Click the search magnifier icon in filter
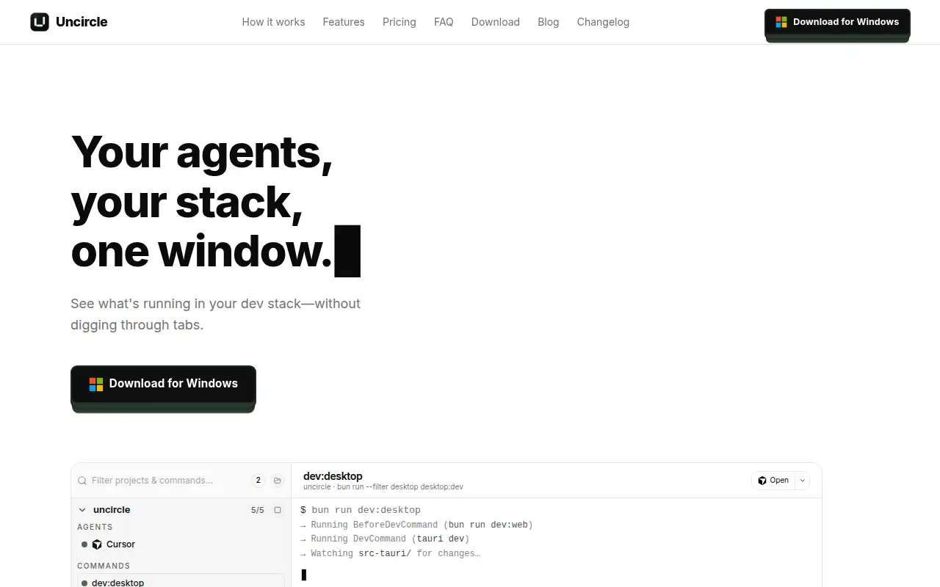The width and height of the screenshot is (940, 587). click(83, 481)
